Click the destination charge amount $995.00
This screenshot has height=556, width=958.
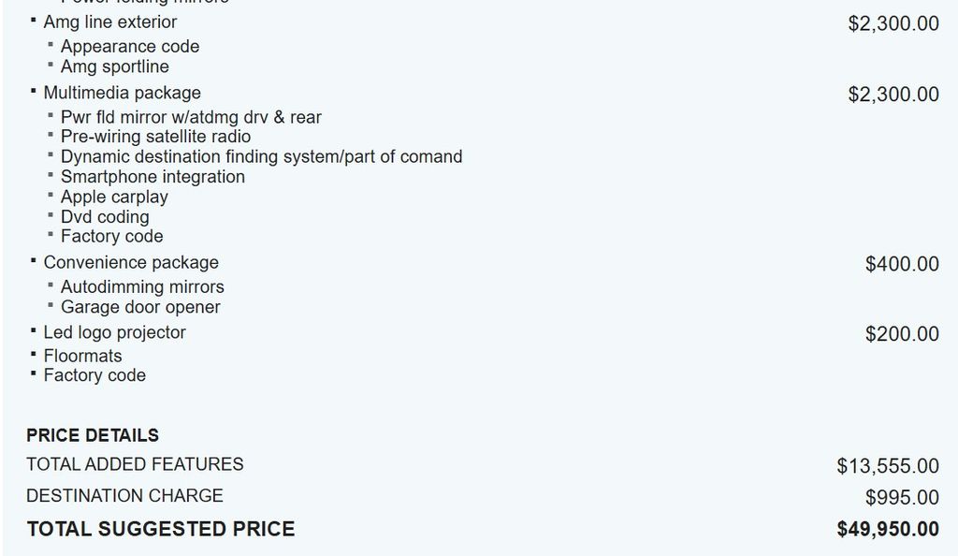902,497
